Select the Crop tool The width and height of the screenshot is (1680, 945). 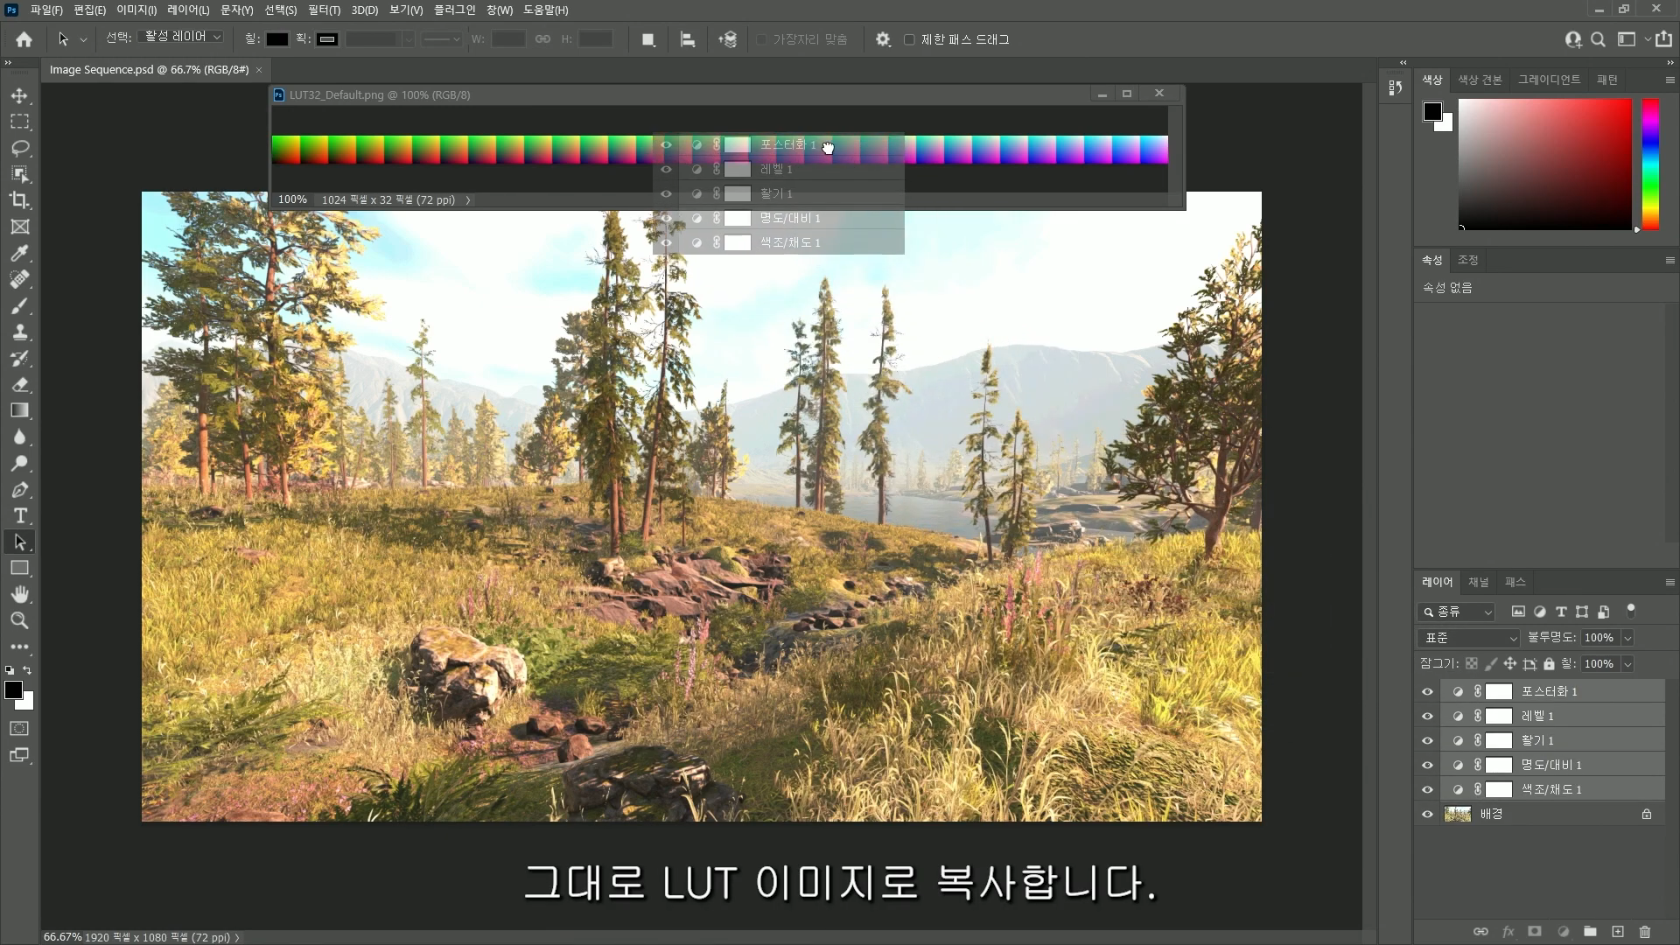19,200
